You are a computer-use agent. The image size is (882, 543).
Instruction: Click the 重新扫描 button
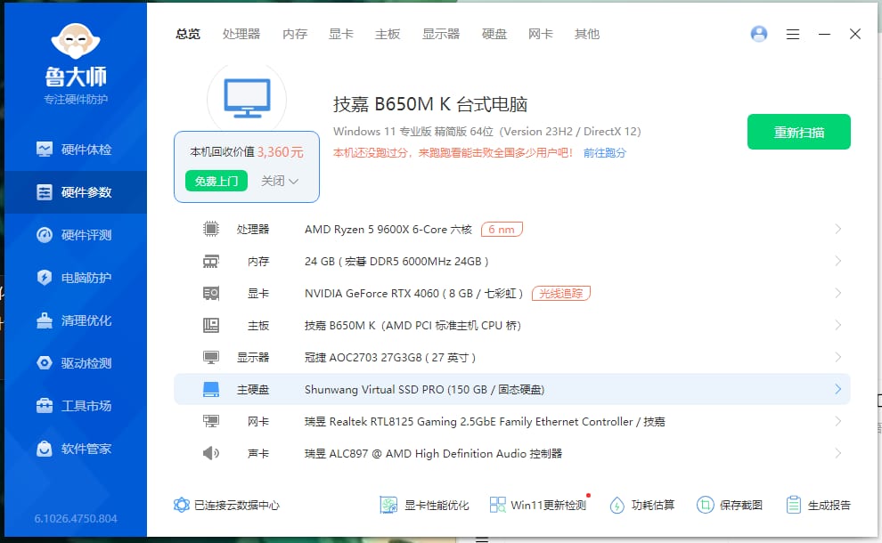pyautogui.click(x=799, y=132)
